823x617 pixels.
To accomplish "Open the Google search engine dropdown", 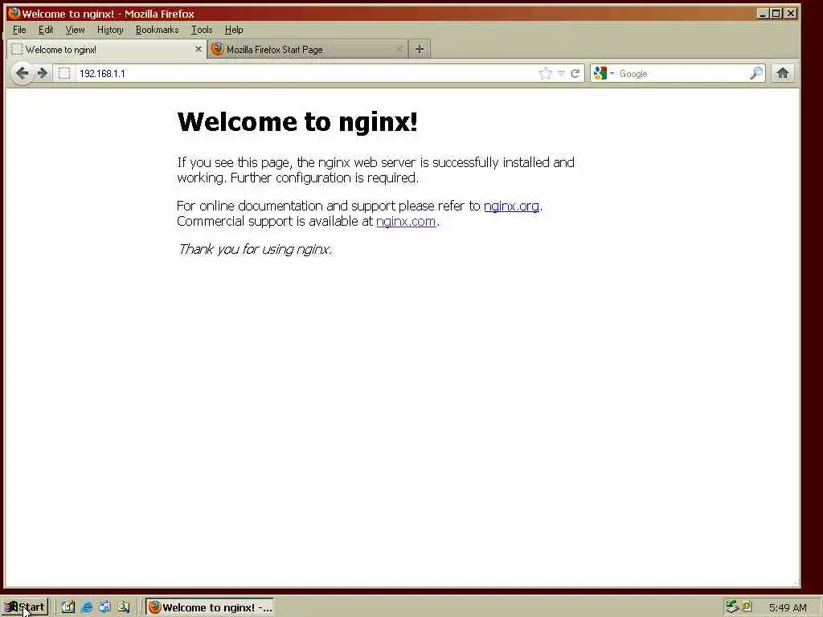I will pos(603,73).
